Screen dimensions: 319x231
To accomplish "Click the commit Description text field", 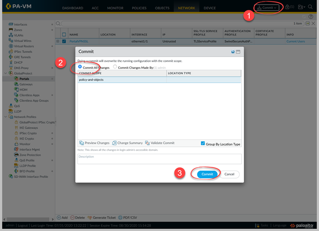I will pyautogui.click(x=159, y=159).
